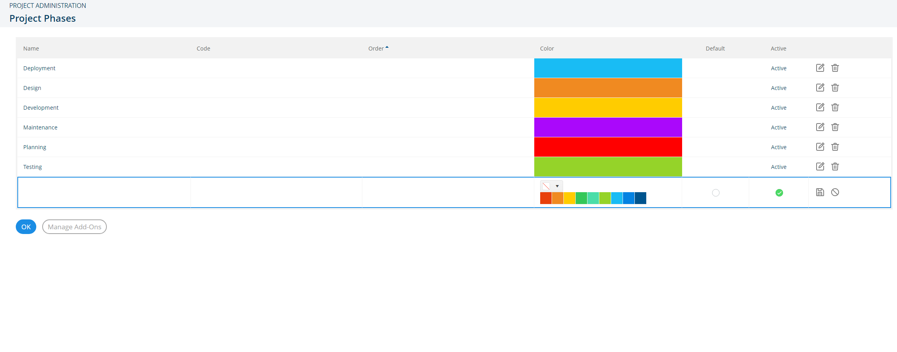Pick the green palette swatch
The height and width of the screenshot is (352, 897).
pyautogui.click(x=582, y=198)
